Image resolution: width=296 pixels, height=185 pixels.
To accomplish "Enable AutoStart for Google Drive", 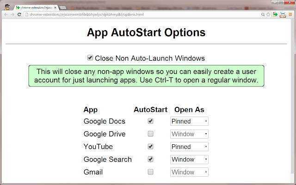I will point(150,134).
